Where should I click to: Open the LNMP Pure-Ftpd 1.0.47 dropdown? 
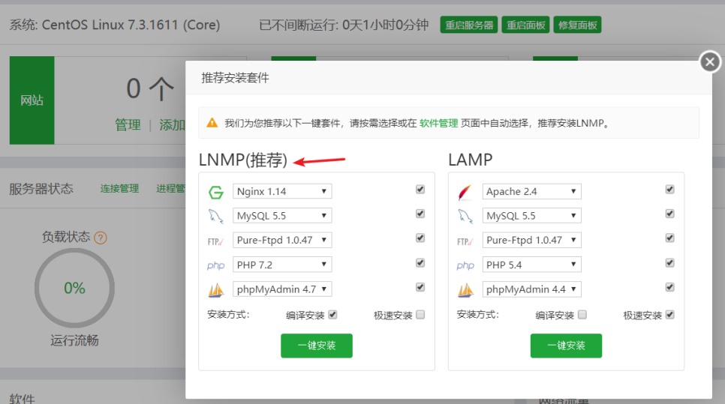(x=282, y=240)
